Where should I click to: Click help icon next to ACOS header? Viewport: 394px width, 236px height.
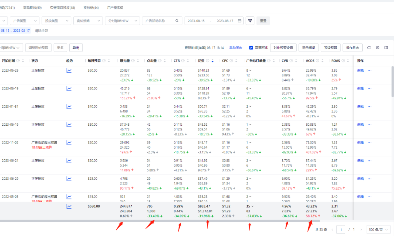(317, 61)
